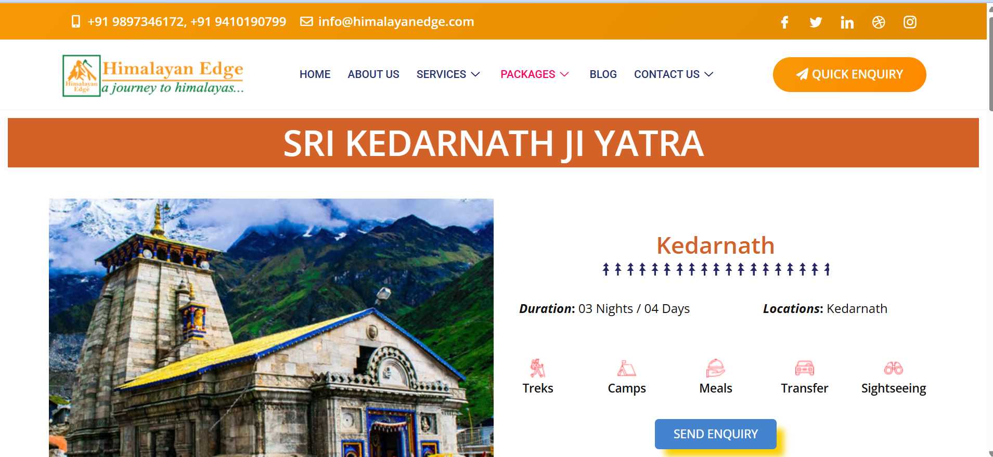The width and height of the screenshot is (993, 457).
Task: Expand the Packages dropdown menu
Action: coord(534,74)
